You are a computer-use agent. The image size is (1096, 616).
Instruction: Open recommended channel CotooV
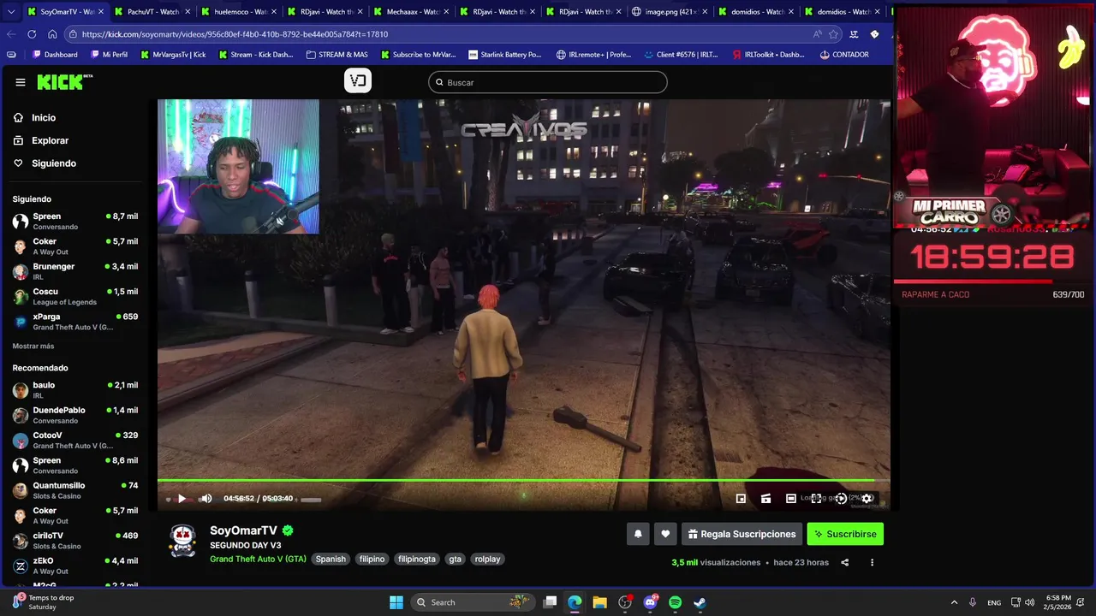point(75,440)
